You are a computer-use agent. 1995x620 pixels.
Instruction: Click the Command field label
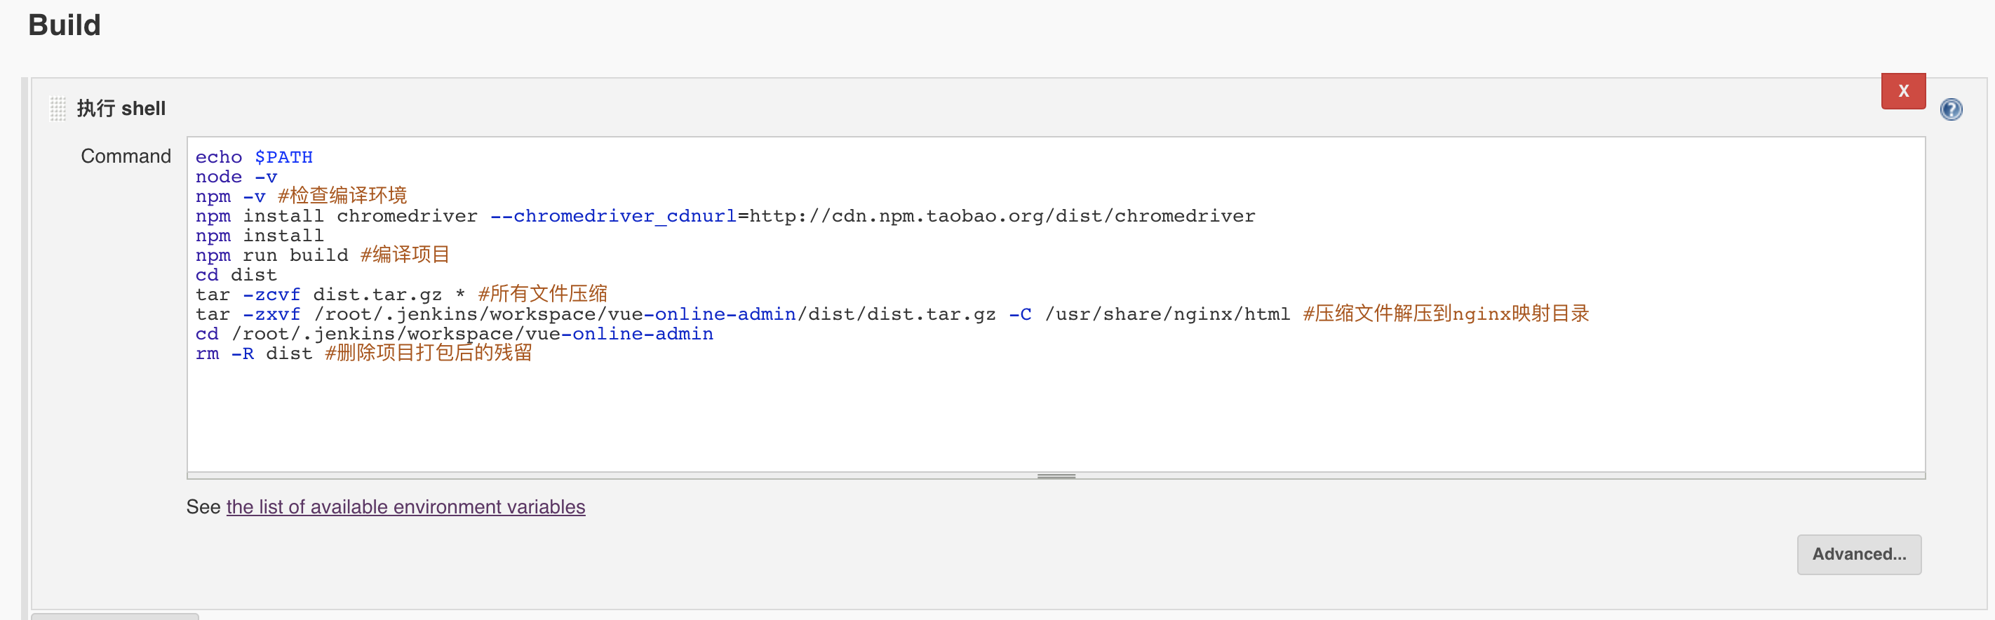[126, 156]
